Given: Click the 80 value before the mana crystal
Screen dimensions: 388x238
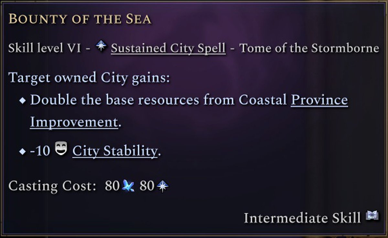Looking at the screenshot, I should pyautogui.click(x=112, y=186).
